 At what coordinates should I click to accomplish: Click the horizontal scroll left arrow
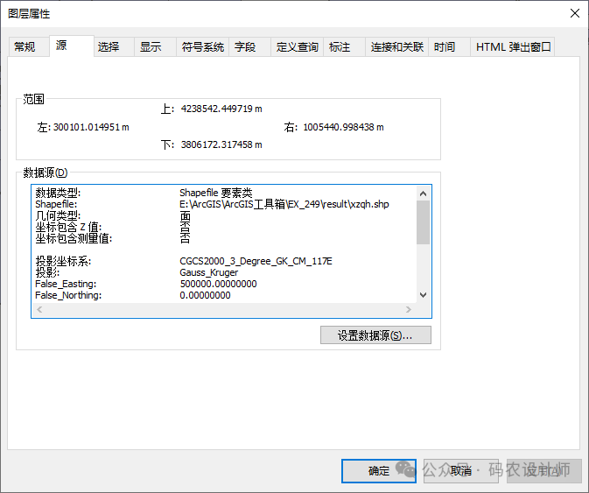(x=39, y=310)
